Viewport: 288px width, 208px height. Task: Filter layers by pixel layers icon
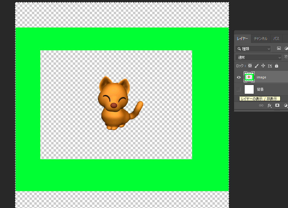279,48
